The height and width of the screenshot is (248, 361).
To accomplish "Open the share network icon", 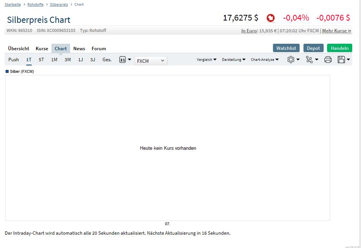I will click(x=309, y=59).
